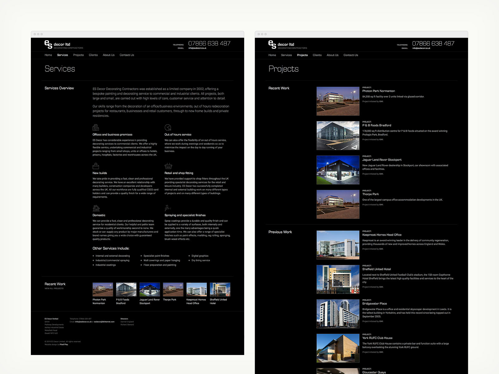
Task: Click the Out of hours clock icon
Action: (168, 127)
